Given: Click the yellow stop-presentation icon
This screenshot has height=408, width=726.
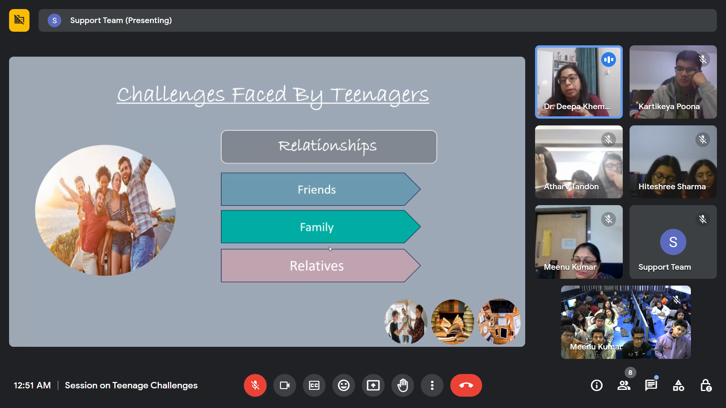Looking at the screenshot, I should tap(19, 20).
